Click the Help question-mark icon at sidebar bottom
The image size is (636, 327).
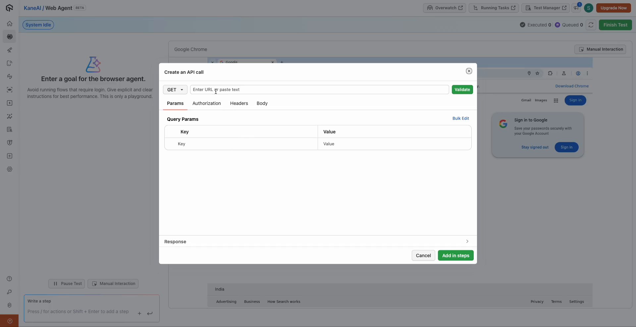click(x=10, y=279)
